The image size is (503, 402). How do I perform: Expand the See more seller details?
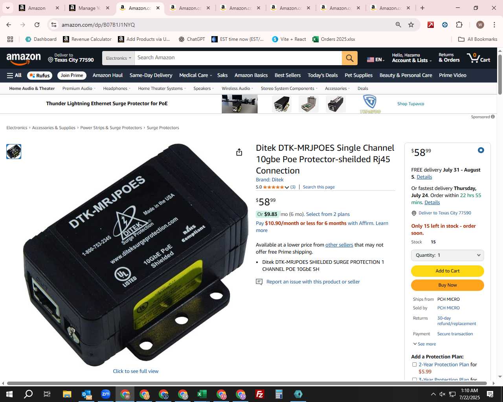(x=424, y=344)
